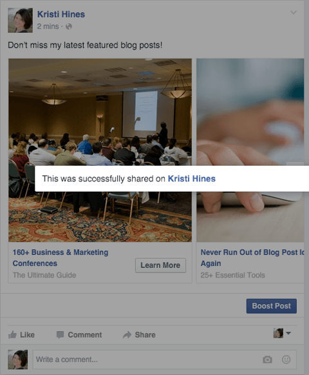The image size is (309, 375).
Task: Open Never Run Out of Blog Post link
Action: click(252, 258)
